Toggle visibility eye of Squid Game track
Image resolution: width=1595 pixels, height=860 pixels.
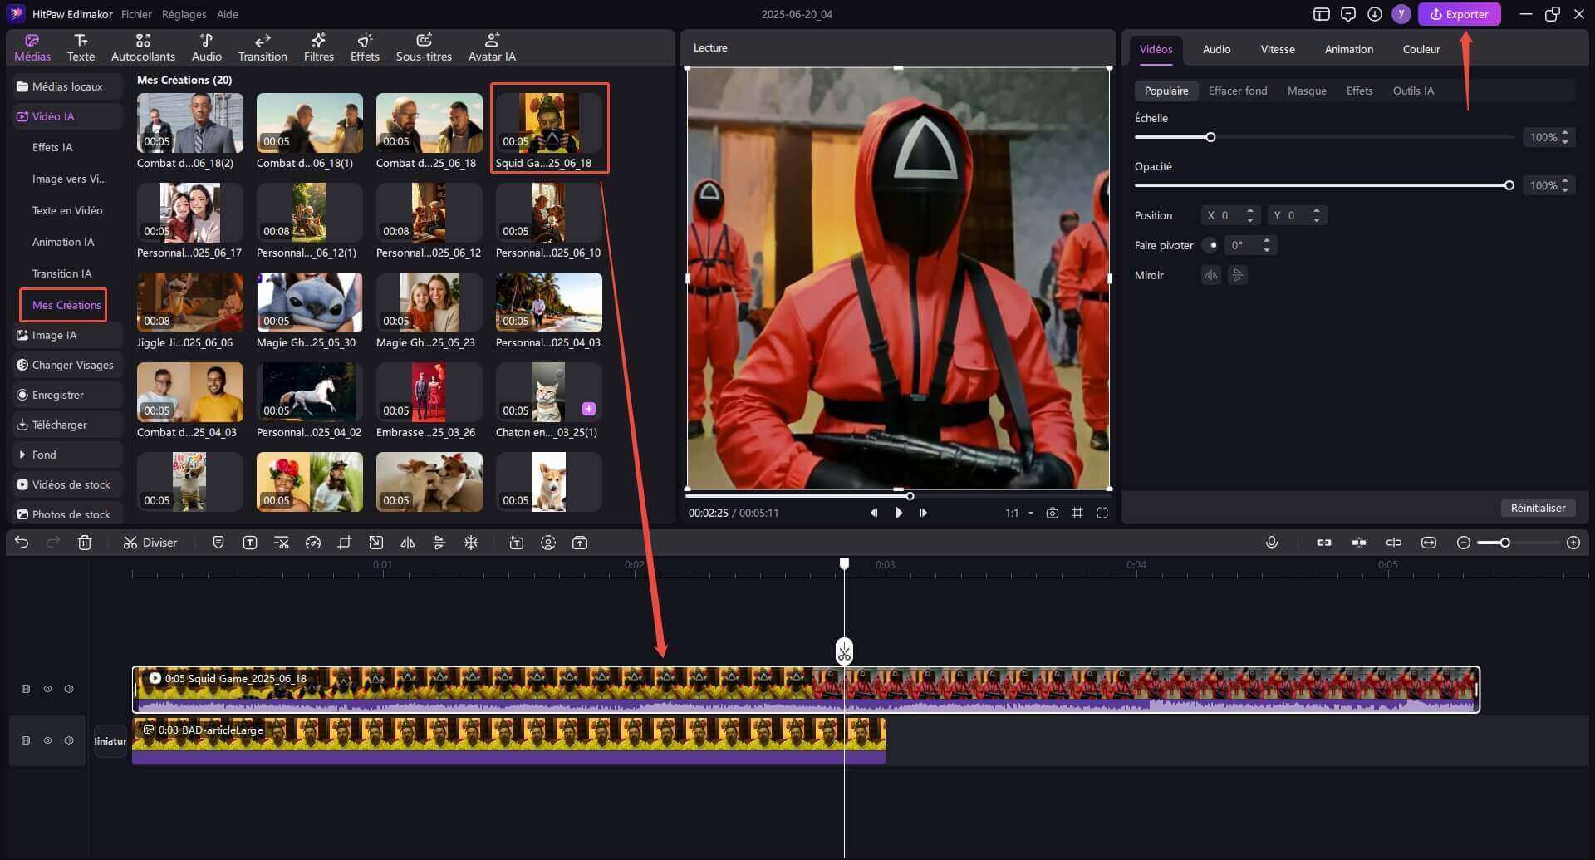click(47, 689)
